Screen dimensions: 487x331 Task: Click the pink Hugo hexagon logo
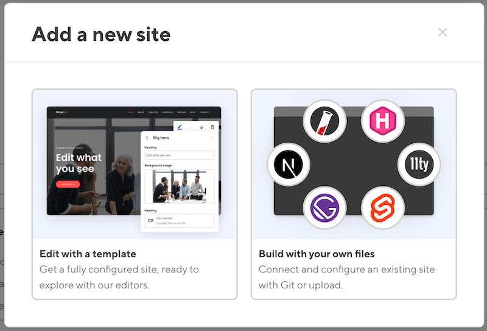pyautogui.click(x=383, y=121)
